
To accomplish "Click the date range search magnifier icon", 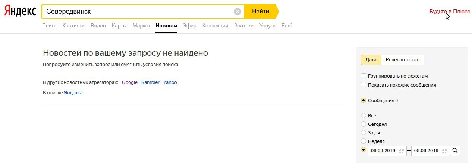I will (455, 151).
